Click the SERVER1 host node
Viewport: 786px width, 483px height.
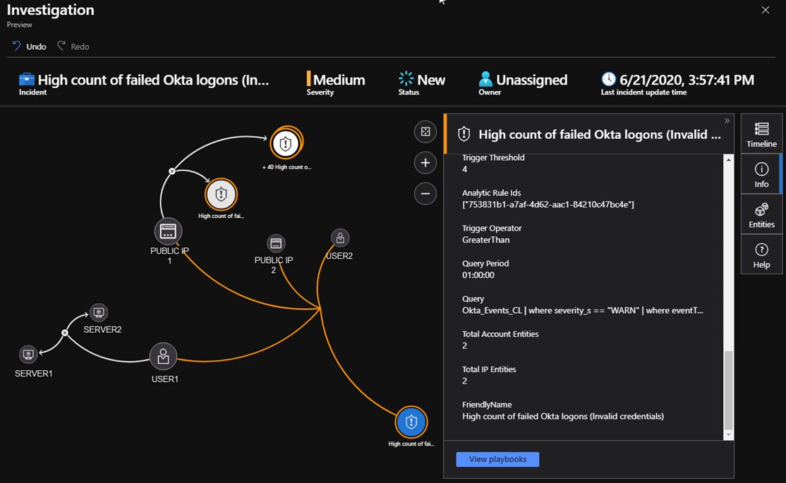[28, 354]
